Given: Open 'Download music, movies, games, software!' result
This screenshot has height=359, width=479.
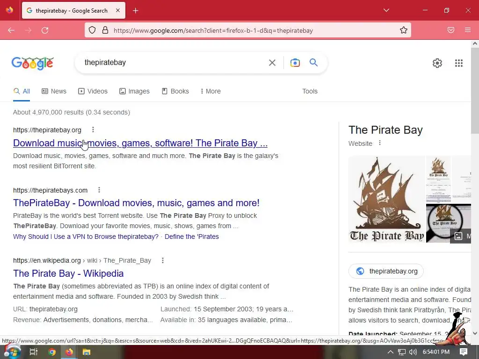Looking at the screenshot, I should pyautogui.click(x=140, y=143).
